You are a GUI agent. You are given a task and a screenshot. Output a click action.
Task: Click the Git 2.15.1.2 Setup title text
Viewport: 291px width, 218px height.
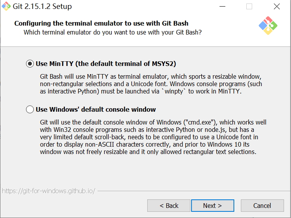click(42, 7)
